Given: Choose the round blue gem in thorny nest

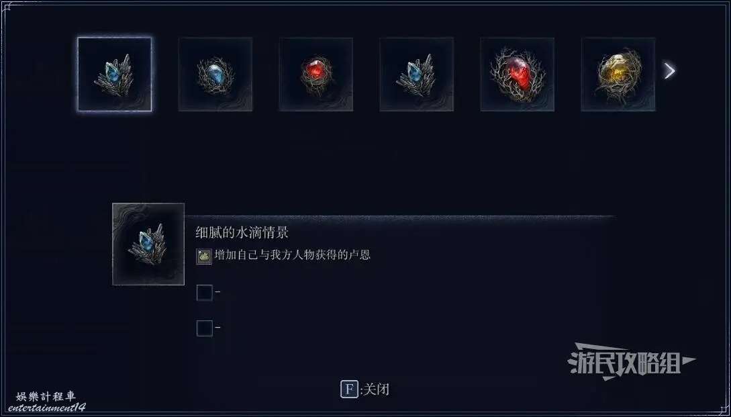Looking at the screenshot, I should tap(215, 75).
